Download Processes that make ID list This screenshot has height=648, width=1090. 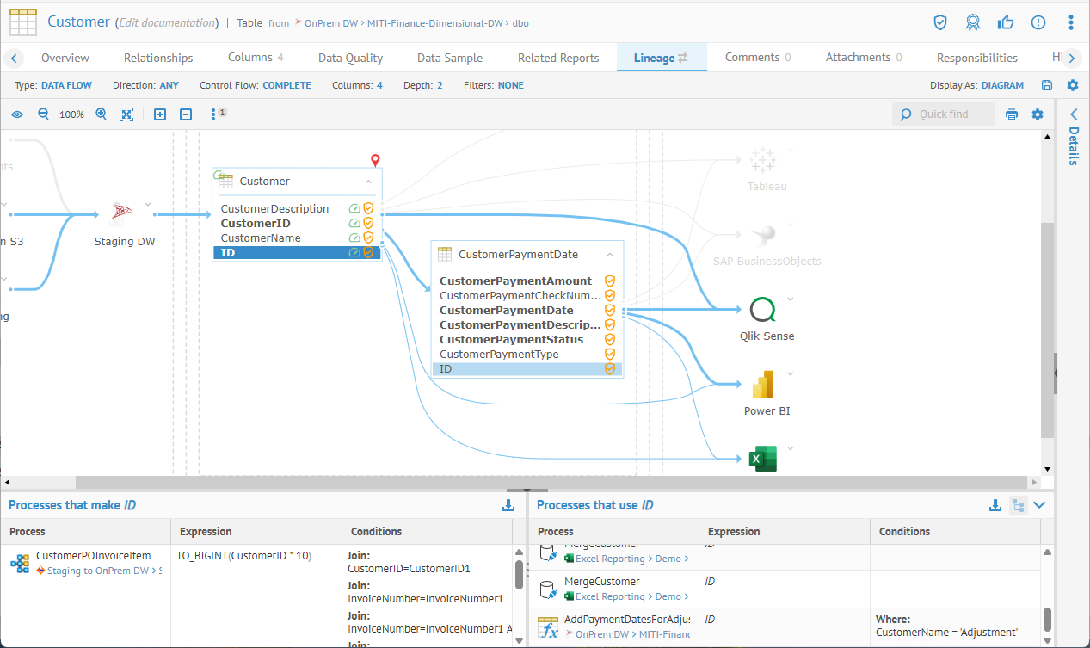coord(508,505)
